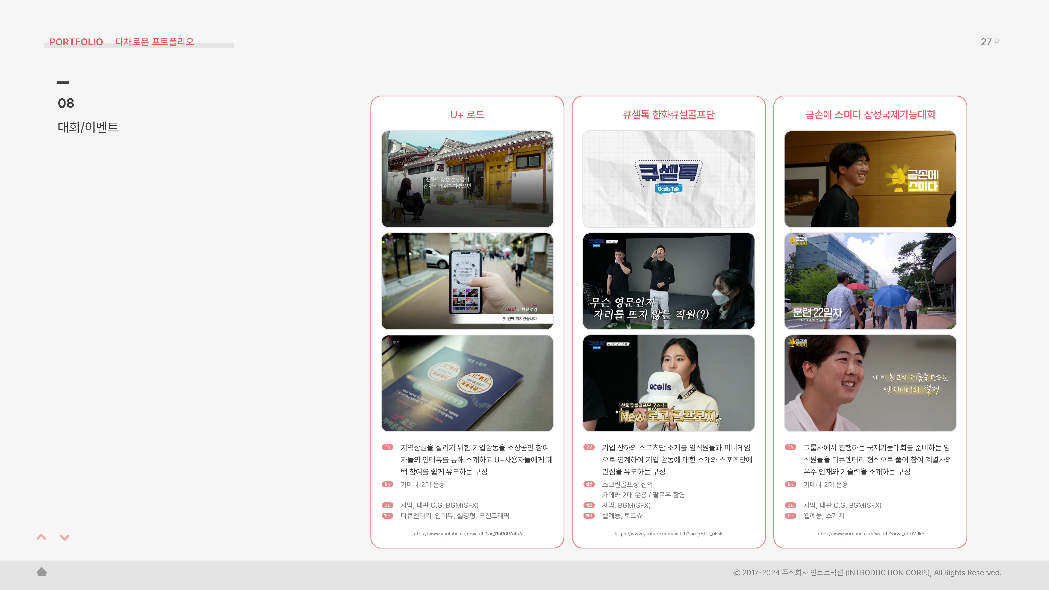Click the 다채로운 포트폴리오 header text
Image resolution: width=1049 pixels, height=590 pixels.
coord(154,42)
